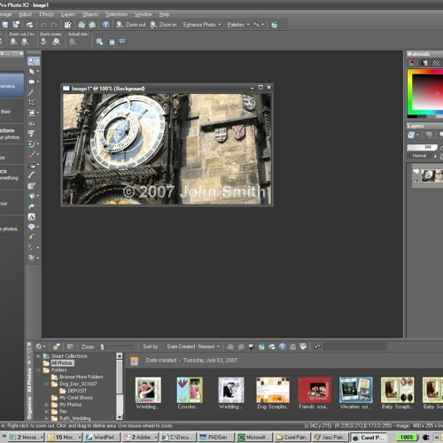443x443 pixels.
Task: Click Actual size magnifier icon
Action: point(73,42)
